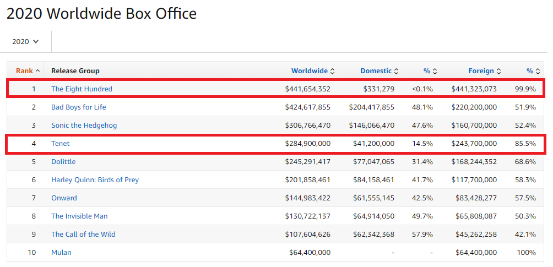
Task: Open Harley Quinn: Birds of Prey
Action: pyautogui.click(x=95, y=180)
